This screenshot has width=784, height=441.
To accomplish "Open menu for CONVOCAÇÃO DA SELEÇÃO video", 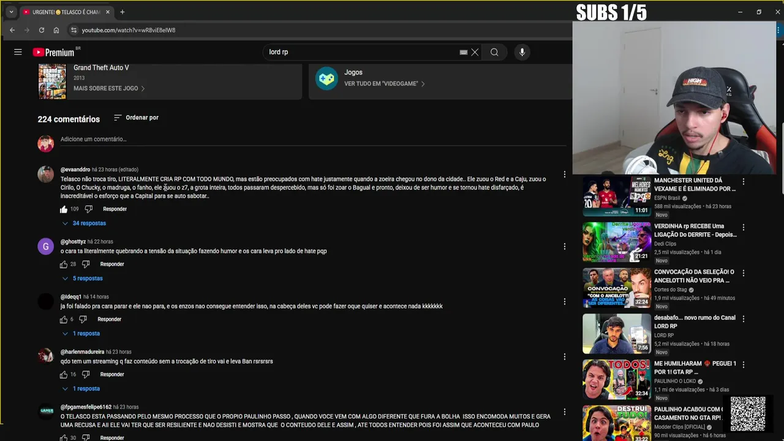I will [x=743, y=273].
